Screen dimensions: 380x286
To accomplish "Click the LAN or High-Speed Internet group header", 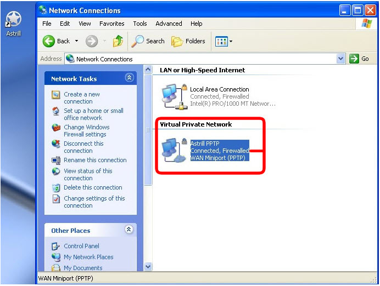I will (x=203, y=70).
